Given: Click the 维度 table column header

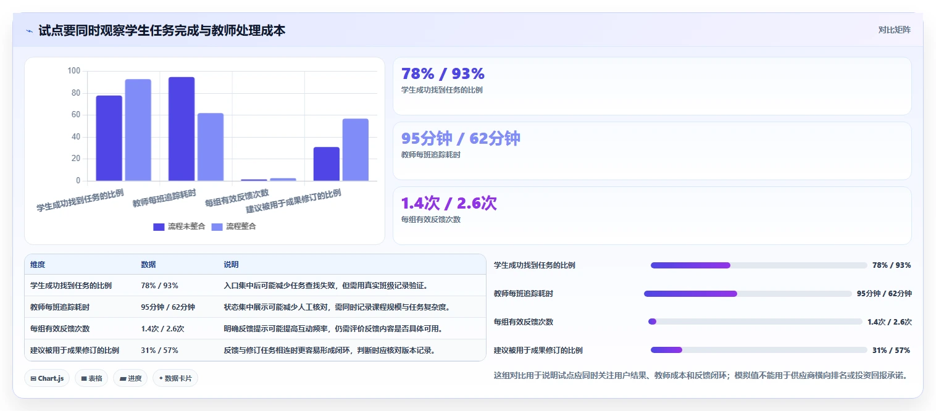Looking at the screenshot, I should point(38,265).
